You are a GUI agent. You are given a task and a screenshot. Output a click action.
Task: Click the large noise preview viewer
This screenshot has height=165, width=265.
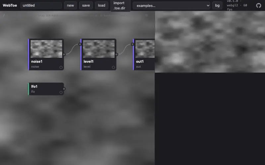tap(210, 42)
